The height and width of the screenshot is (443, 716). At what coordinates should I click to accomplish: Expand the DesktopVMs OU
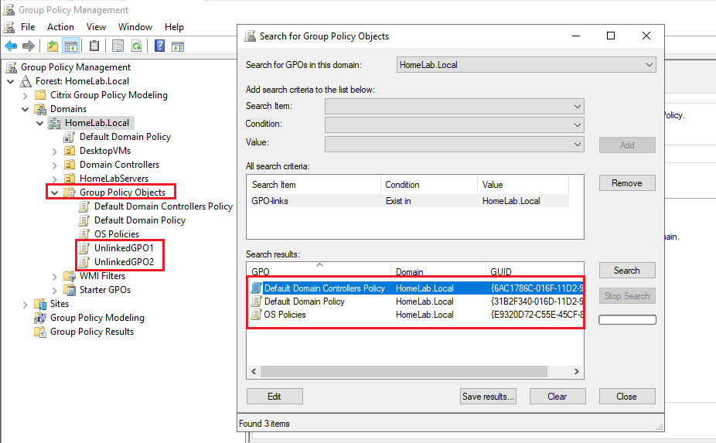pyautogui.click(x=54, y=152)
